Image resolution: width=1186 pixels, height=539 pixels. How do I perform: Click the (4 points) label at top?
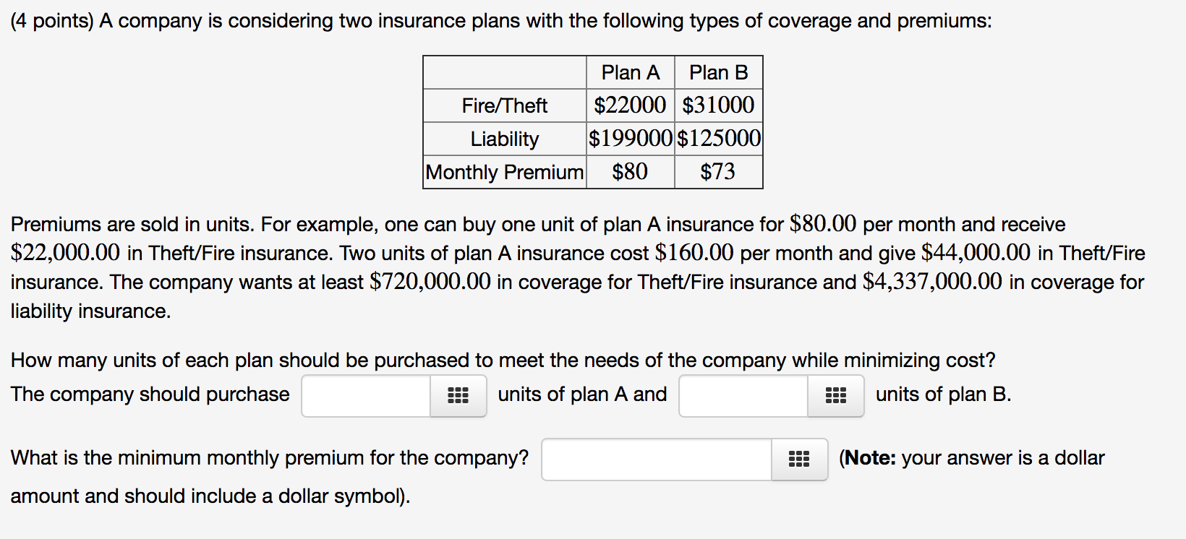point(52,21)
